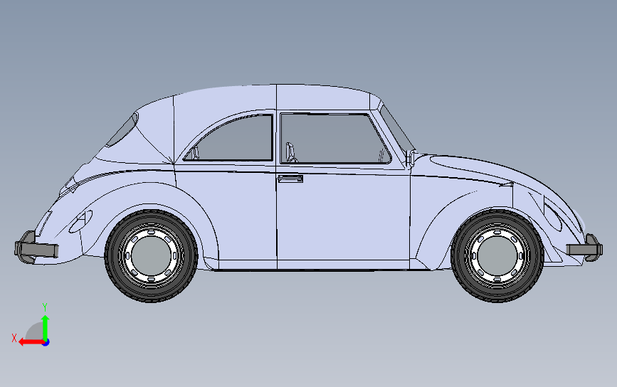Click the blue Z axis dot at triad origin
This screenshot has height=387, width=617.
click(46, 343)
